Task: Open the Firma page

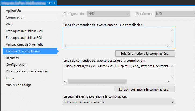Action: (x=10, y=78)
